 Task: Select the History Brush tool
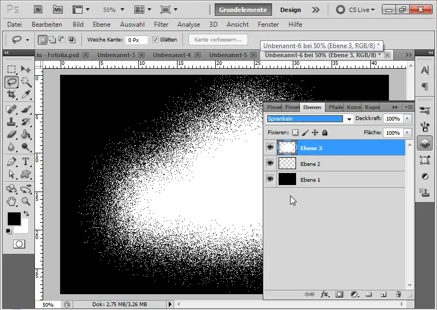click(x=26, y=122)
